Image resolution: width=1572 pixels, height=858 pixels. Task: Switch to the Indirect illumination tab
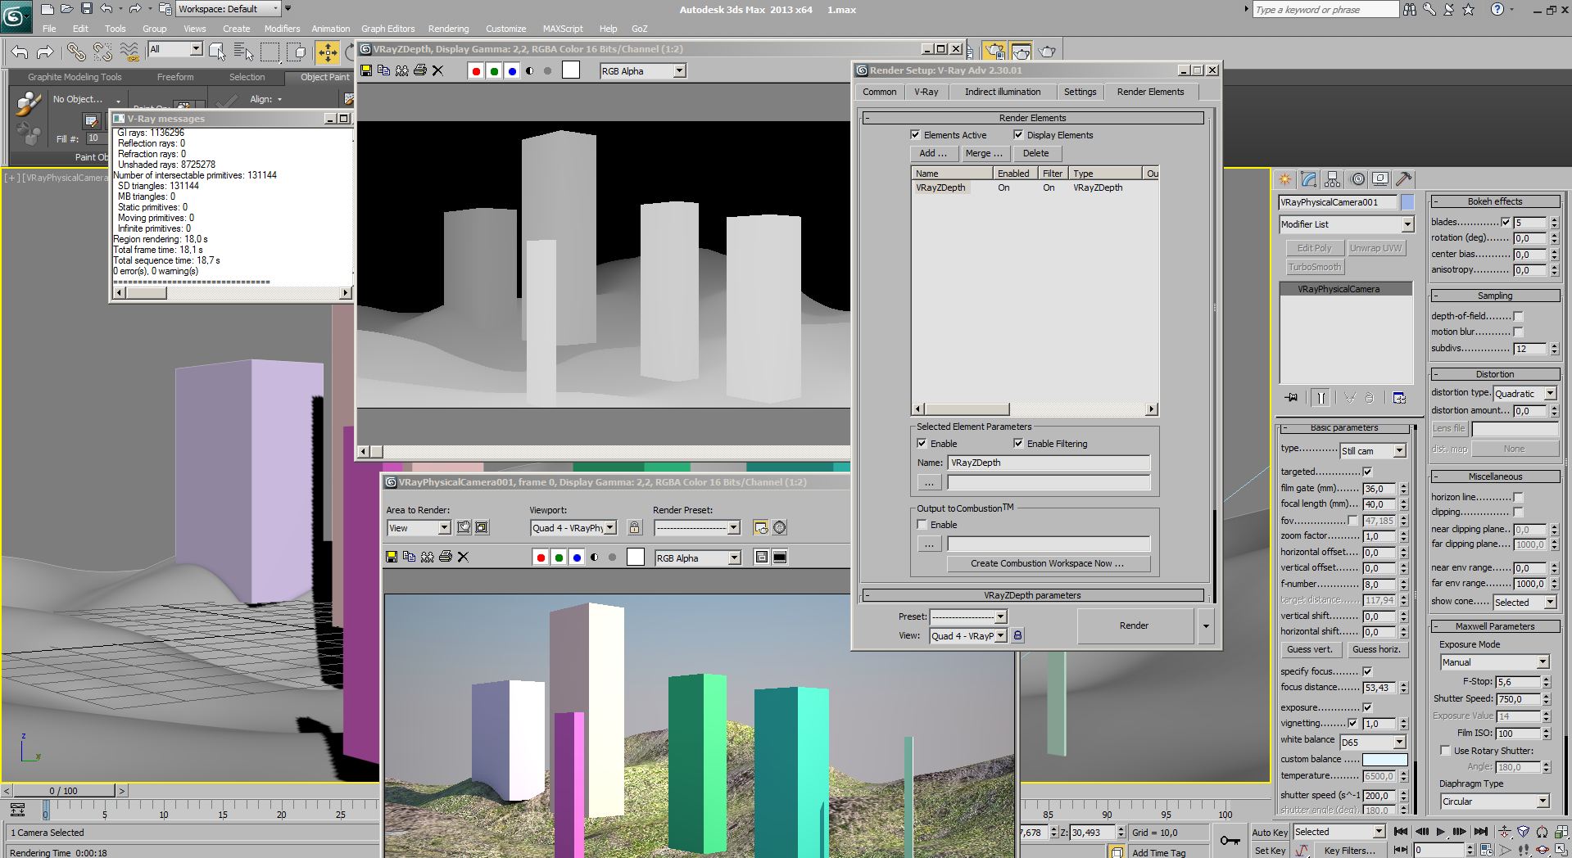click(x=1002, y=92)
